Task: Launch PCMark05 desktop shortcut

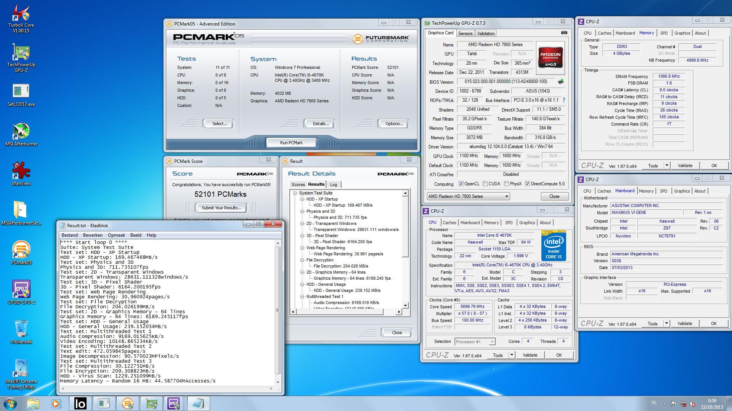Action: point(21,253)
